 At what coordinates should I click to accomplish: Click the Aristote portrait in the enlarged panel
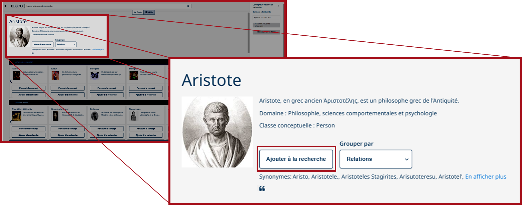pyautogui.click(x=217, y=132)
